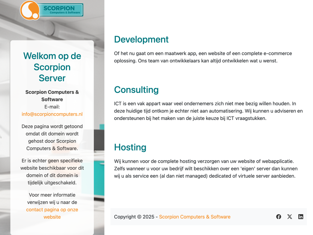Click the 'Welkom op de Scorpion Server' title

point(52,67)
